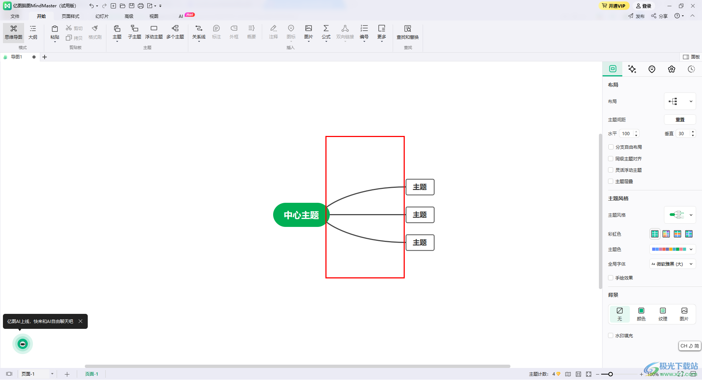Open the global font (全局字体) dropdown
The image size is (702, 380).
tap(672, 264)
